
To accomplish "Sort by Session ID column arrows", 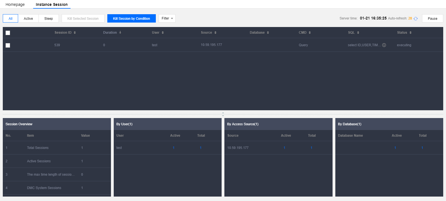I will pyautogui.click(x=75, y=33).
